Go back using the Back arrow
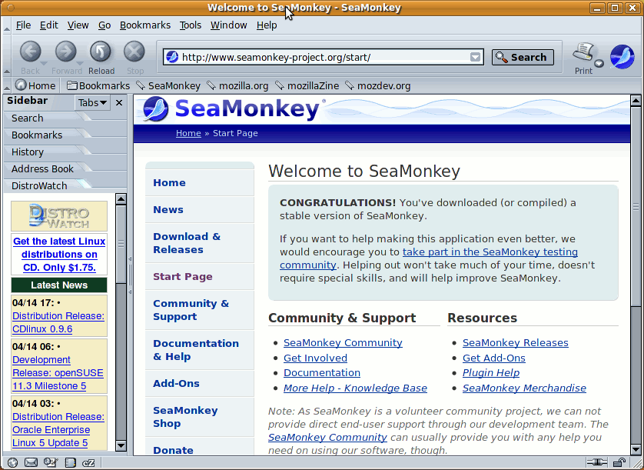 (30, 53)
